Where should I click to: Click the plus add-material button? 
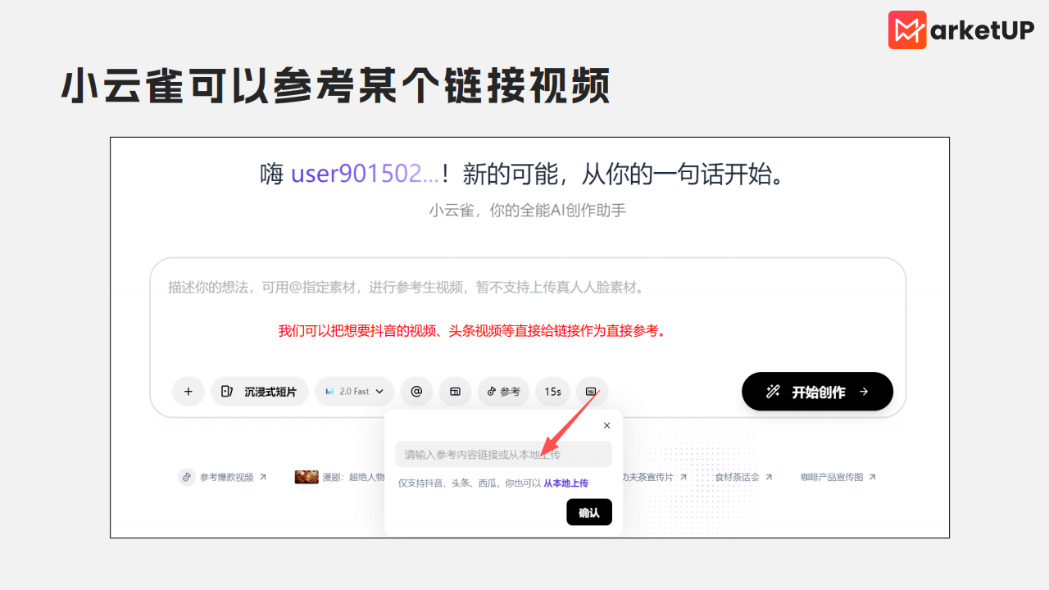click(188, 392)
